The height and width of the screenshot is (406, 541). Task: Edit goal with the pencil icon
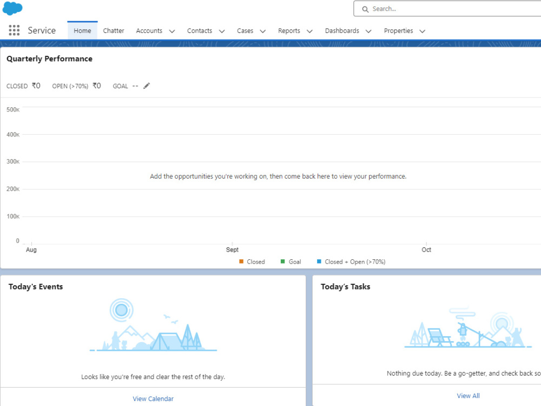pos(147,86)
